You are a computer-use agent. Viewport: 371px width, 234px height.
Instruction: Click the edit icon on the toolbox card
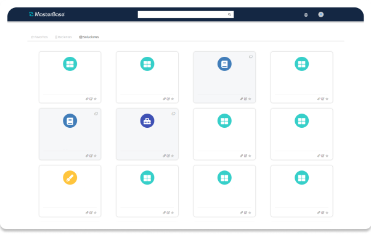168,156
